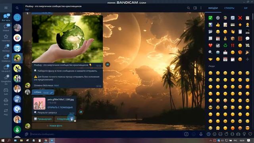Viewport: 254px width, 143px height.
Task: Insert the red double exclamation emoji
Action: click(x=233, y=45)
